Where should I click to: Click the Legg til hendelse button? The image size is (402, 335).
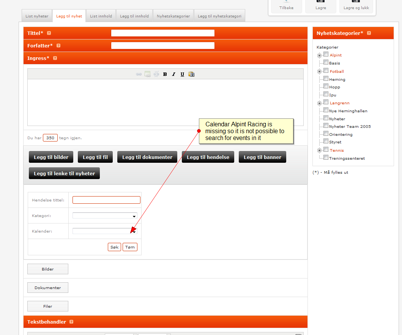(x=208, y=157)
